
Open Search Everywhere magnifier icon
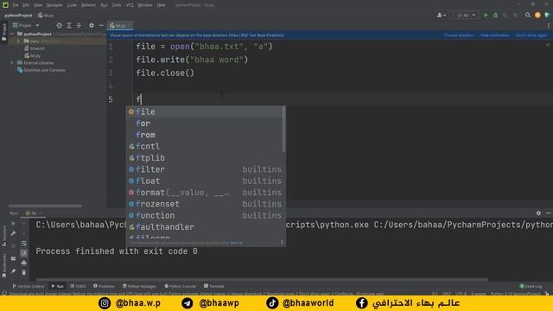tap(528, 16)
